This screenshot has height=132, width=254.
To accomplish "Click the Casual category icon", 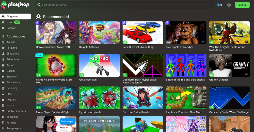I will click(3, 71).
